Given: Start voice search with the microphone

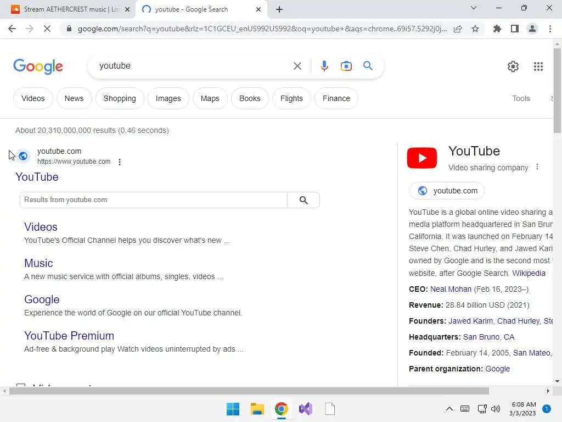Looking at the screenshot, I should pos(324,66).
